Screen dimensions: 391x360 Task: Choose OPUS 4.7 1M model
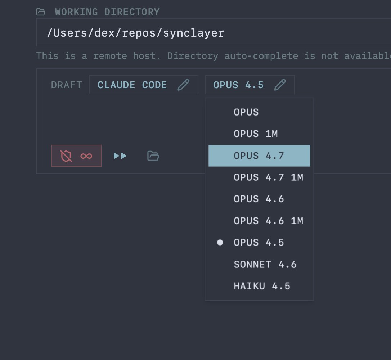(259, 177)
